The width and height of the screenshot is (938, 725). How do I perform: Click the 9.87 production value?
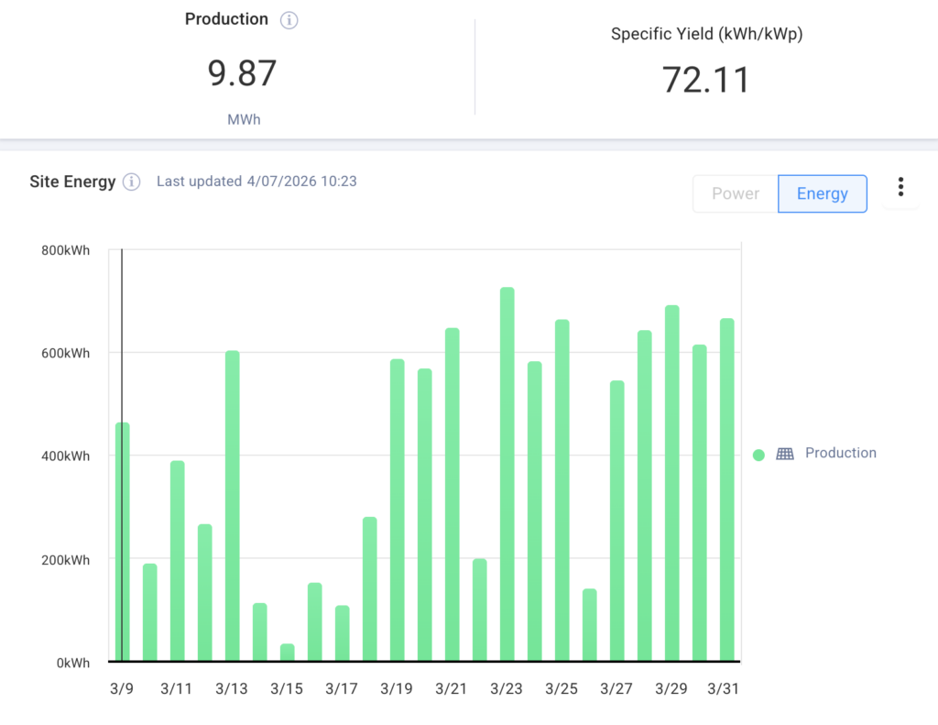pos(243,73)
